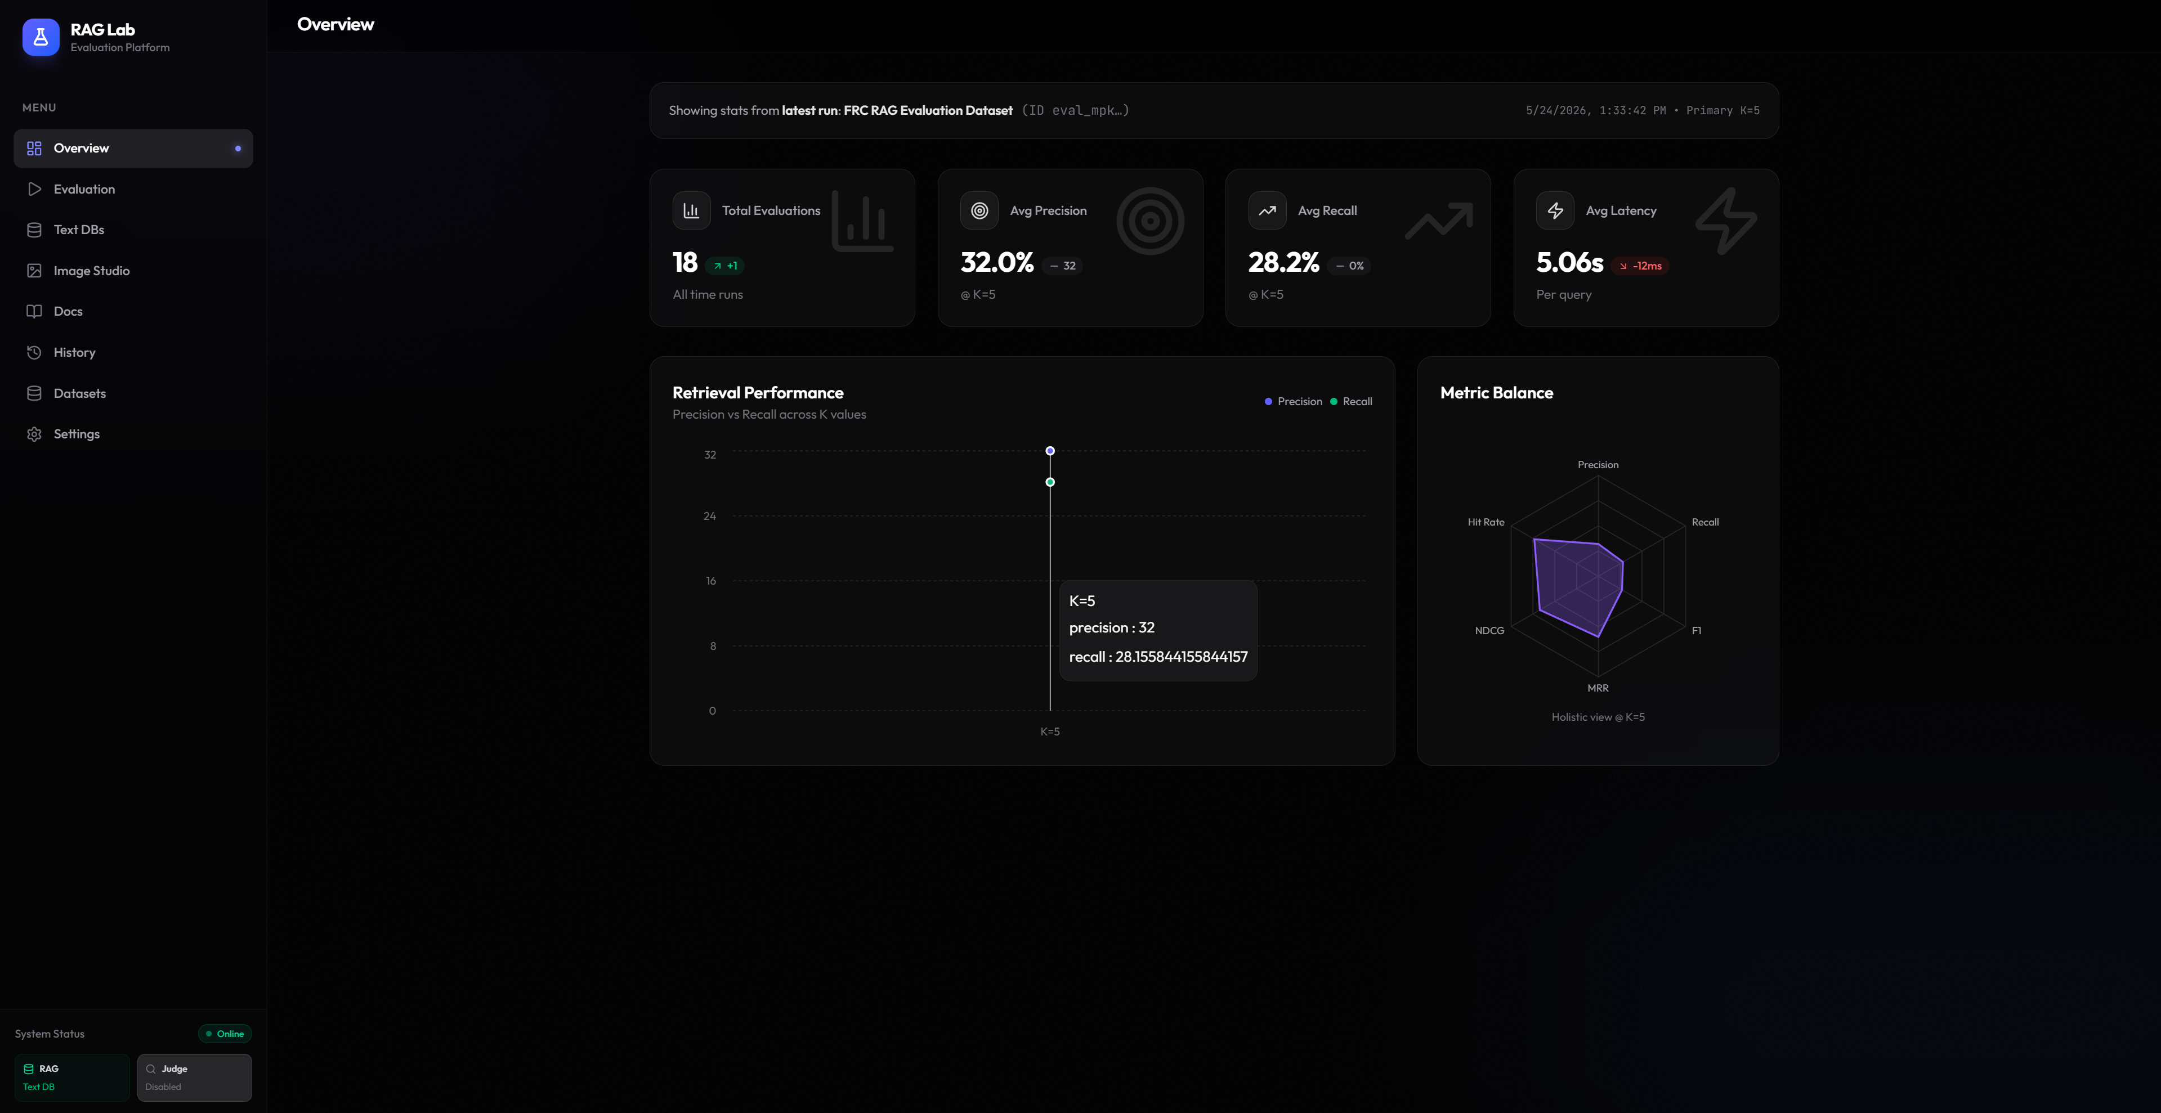Click the 'Retrieval Performance' chart title
The width and height of the screenshot is (2161, 1113).
[758, 393]
